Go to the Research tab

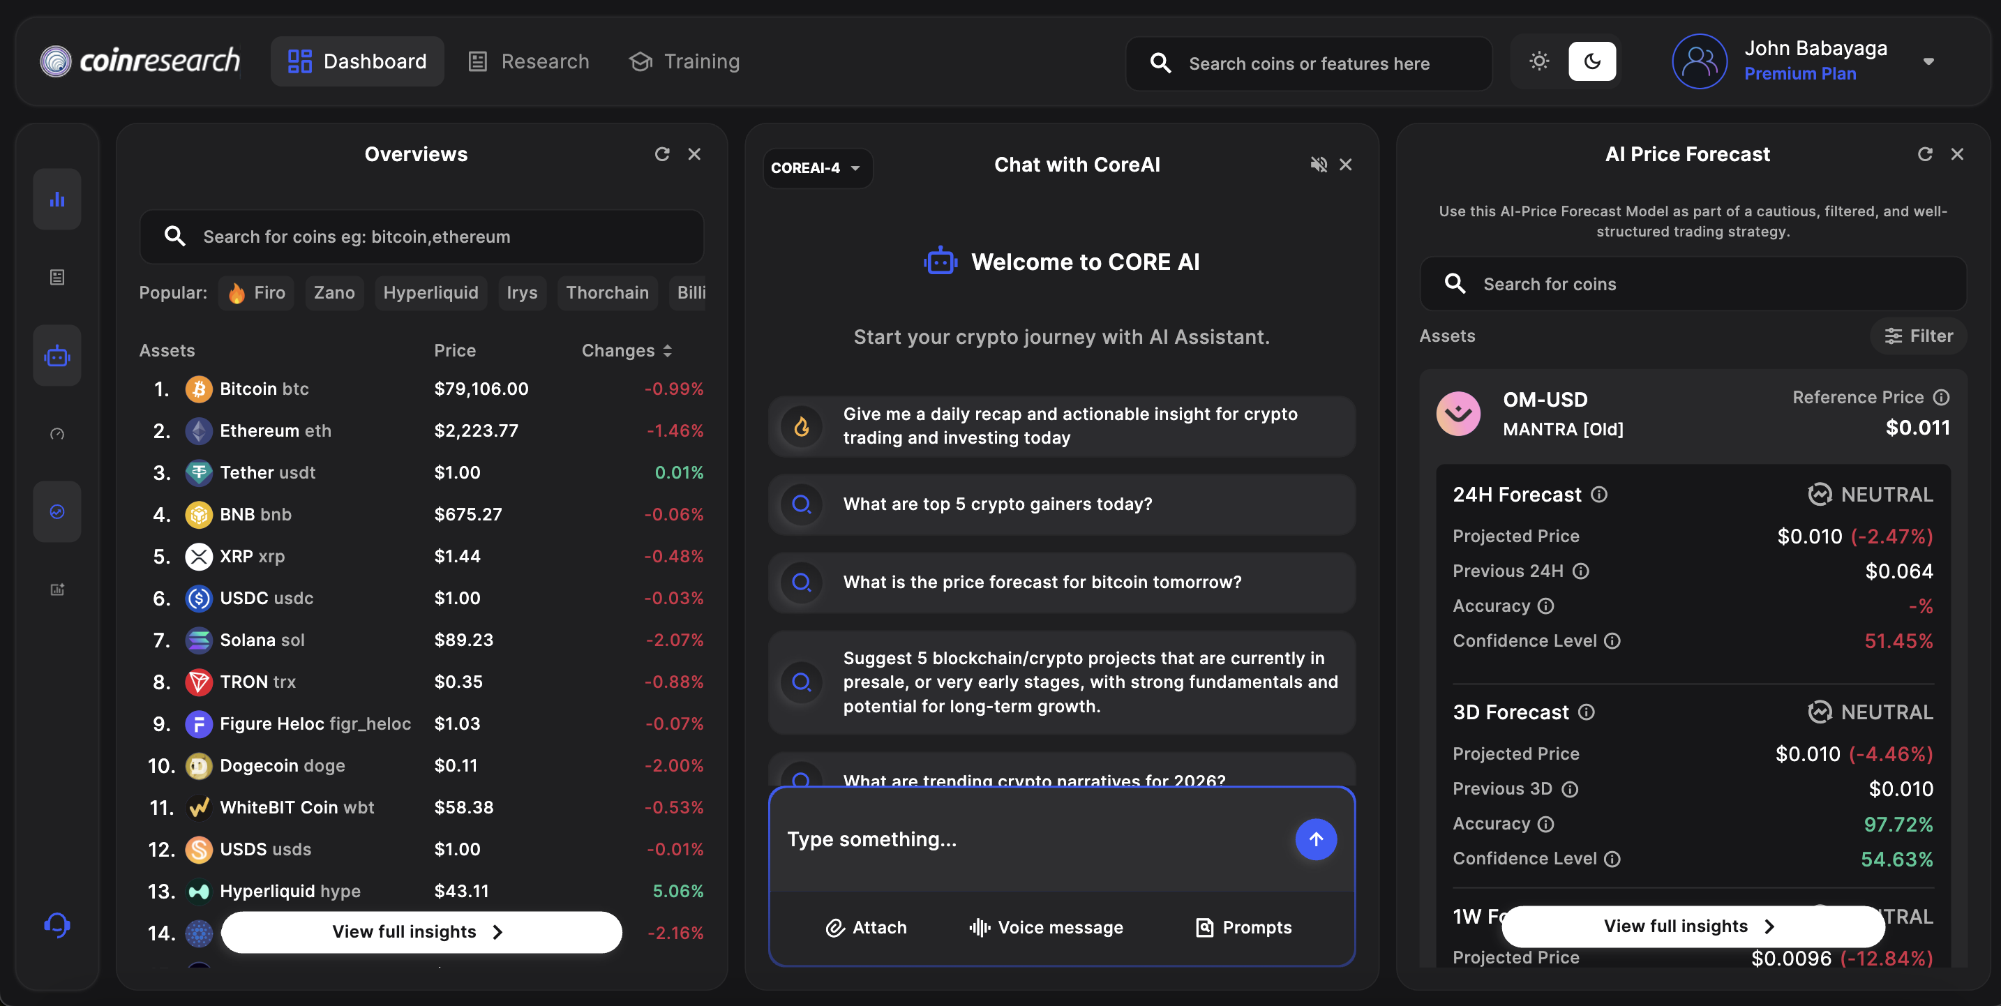tap(529, 61)
